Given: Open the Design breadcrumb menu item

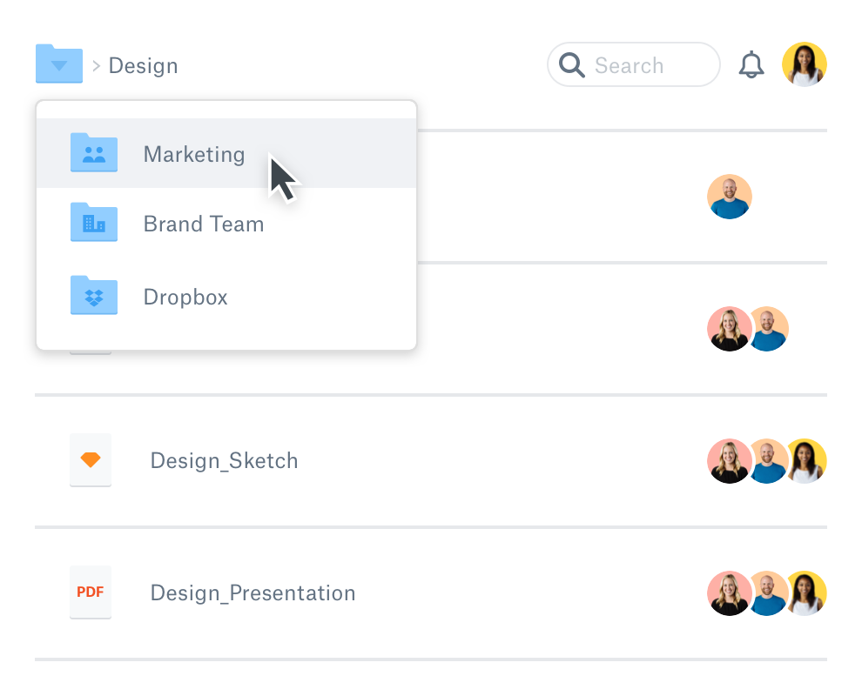Looking at the screenshot, I should tap(142, 64).
